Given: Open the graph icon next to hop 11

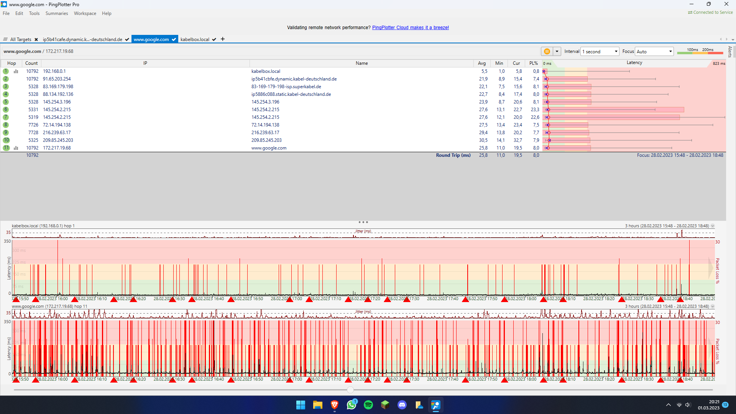Looking at the screenshot, I should point(16,148).
